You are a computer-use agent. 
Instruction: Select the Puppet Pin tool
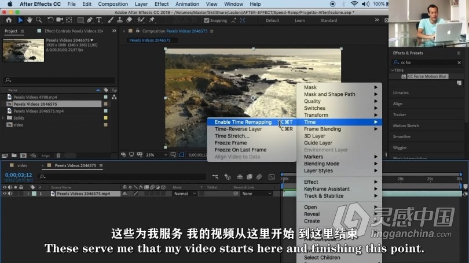pos(152,20)
